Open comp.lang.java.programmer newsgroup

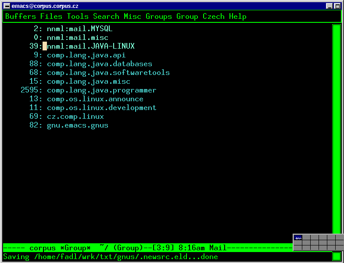tap(101, 90)
